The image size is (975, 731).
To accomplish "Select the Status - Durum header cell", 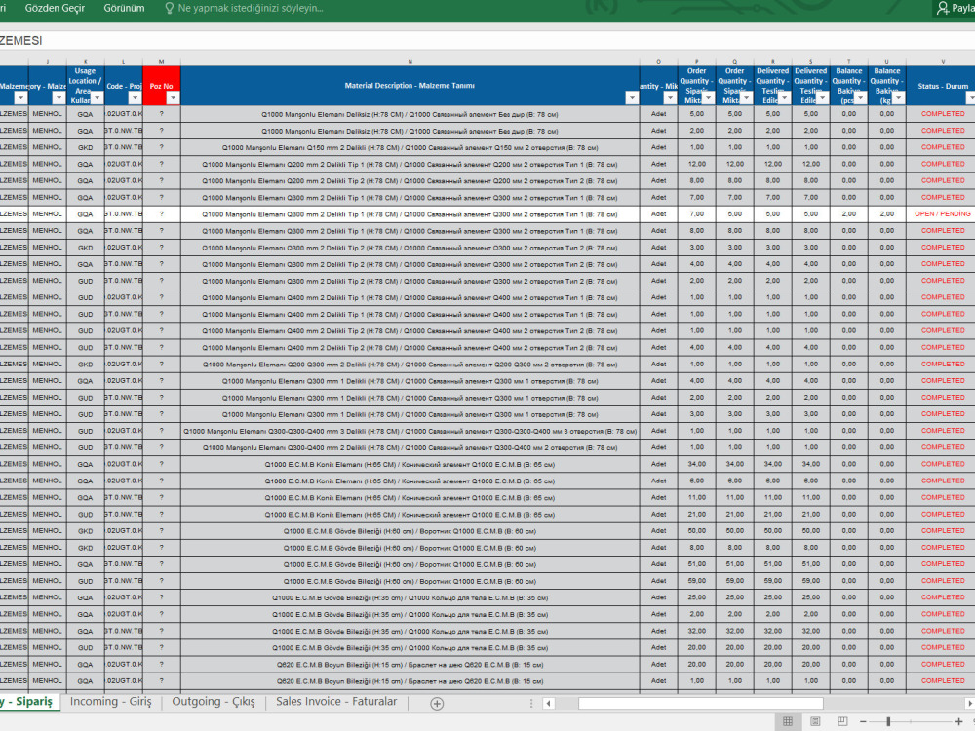I will [x=943, y=86].
